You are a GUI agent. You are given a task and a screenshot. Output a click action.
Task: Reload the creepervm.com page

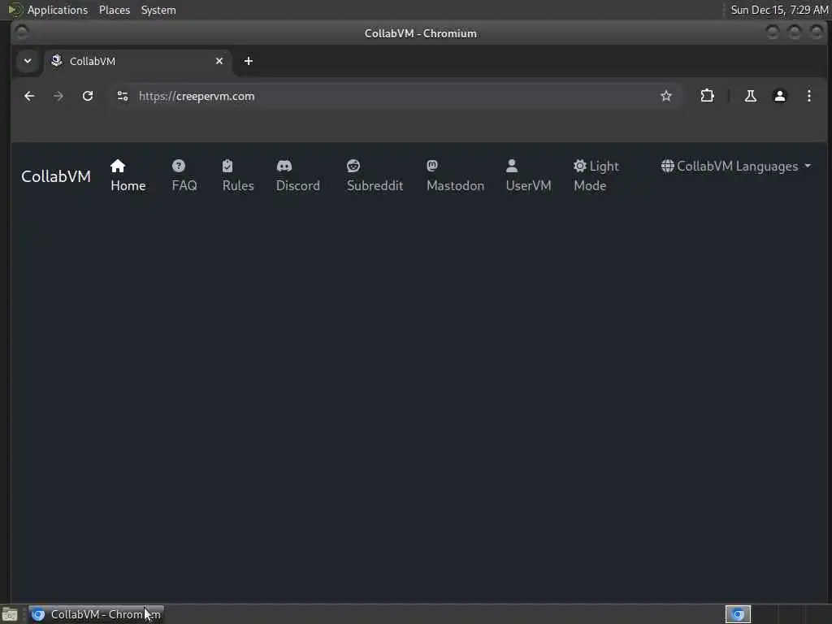pyautogui.click(x=88, y=96)
